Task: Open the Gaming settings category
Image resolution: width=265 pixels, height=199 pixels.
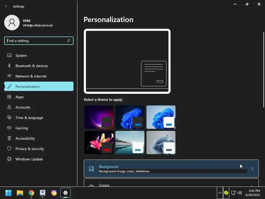Action: [x=39, y=128]
